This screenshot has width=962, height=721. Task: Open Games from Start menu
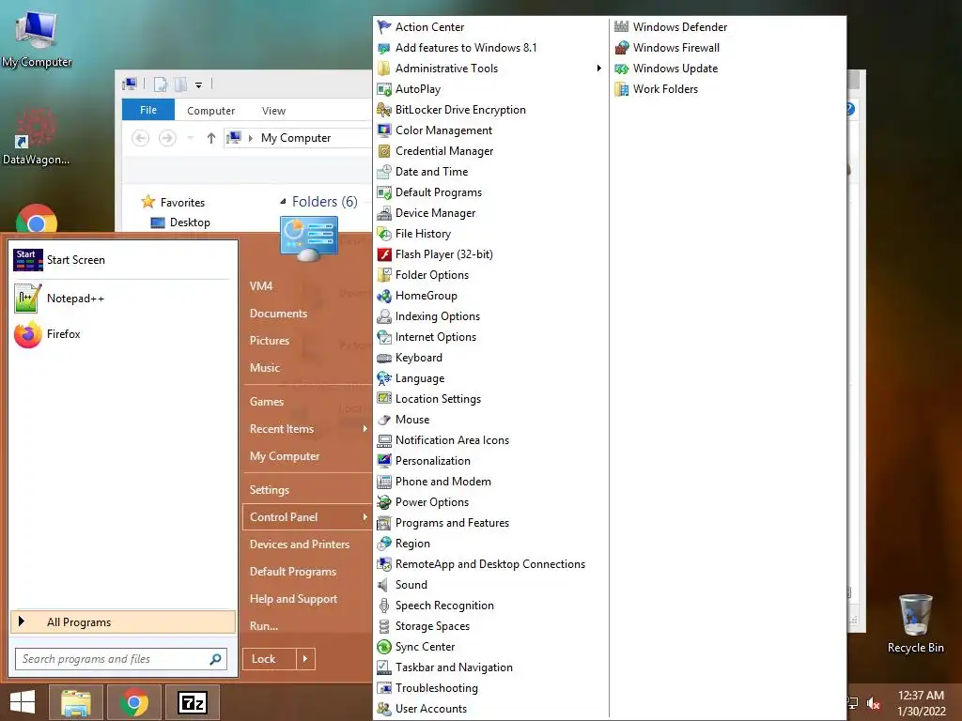point(266,402)
